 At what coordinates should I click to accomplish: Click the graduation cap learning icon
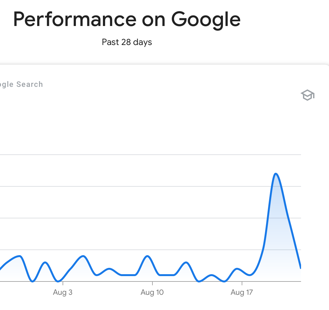(308, 95)
